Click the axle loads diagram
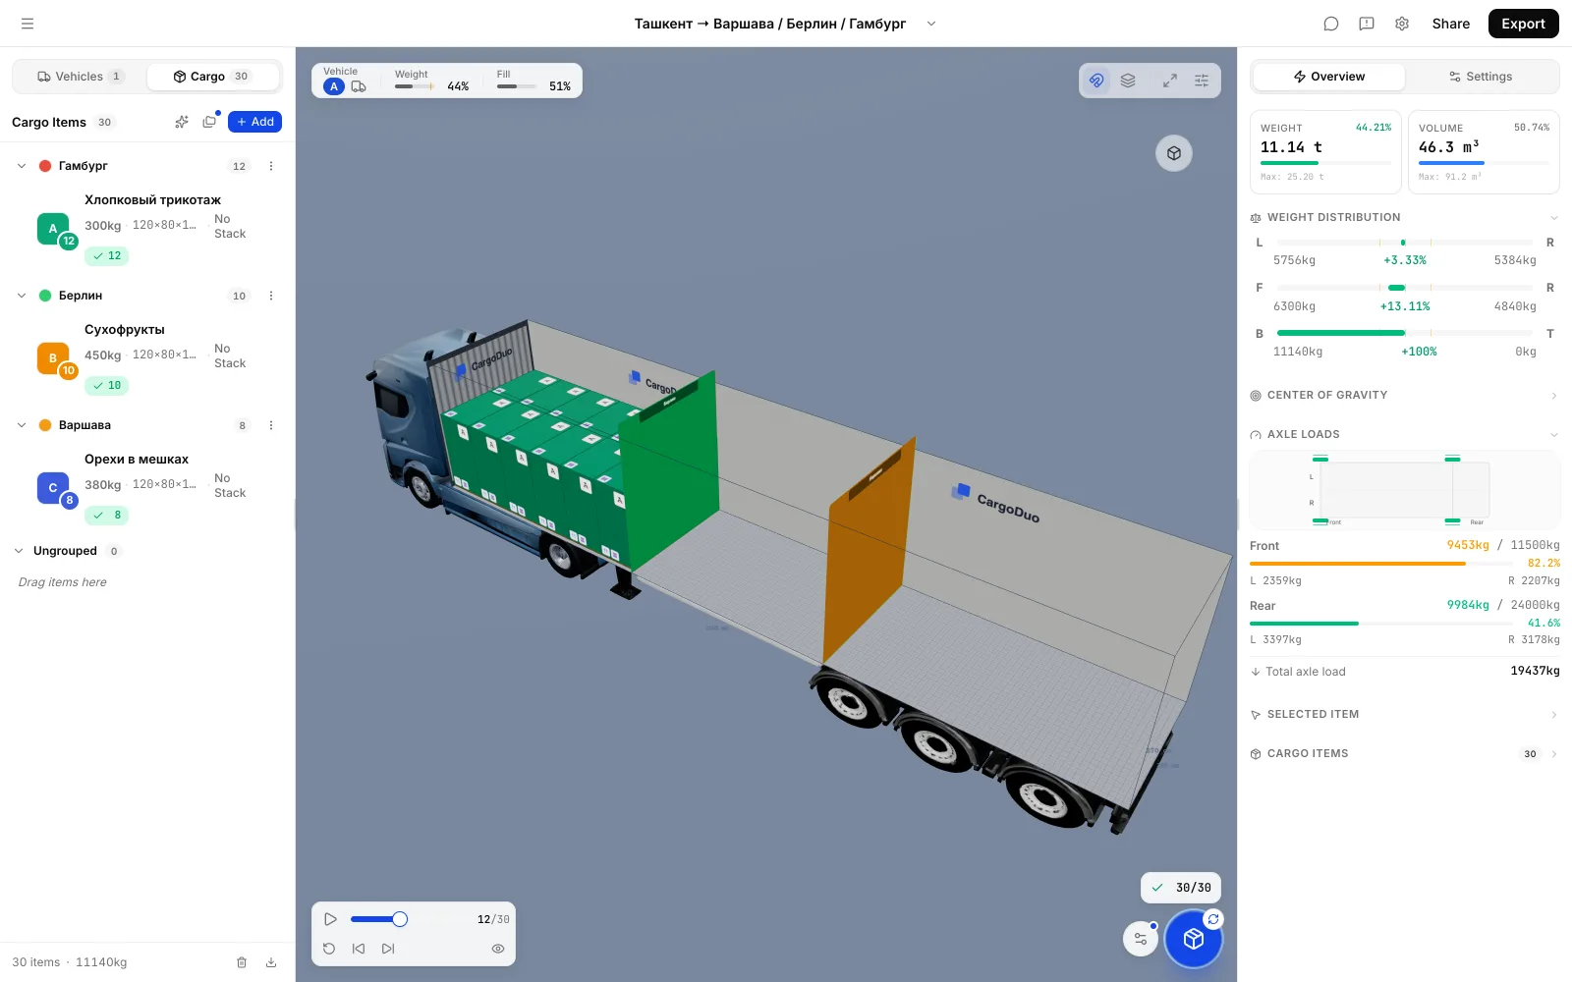The image size is (1572, 982). coord(1405,491)
